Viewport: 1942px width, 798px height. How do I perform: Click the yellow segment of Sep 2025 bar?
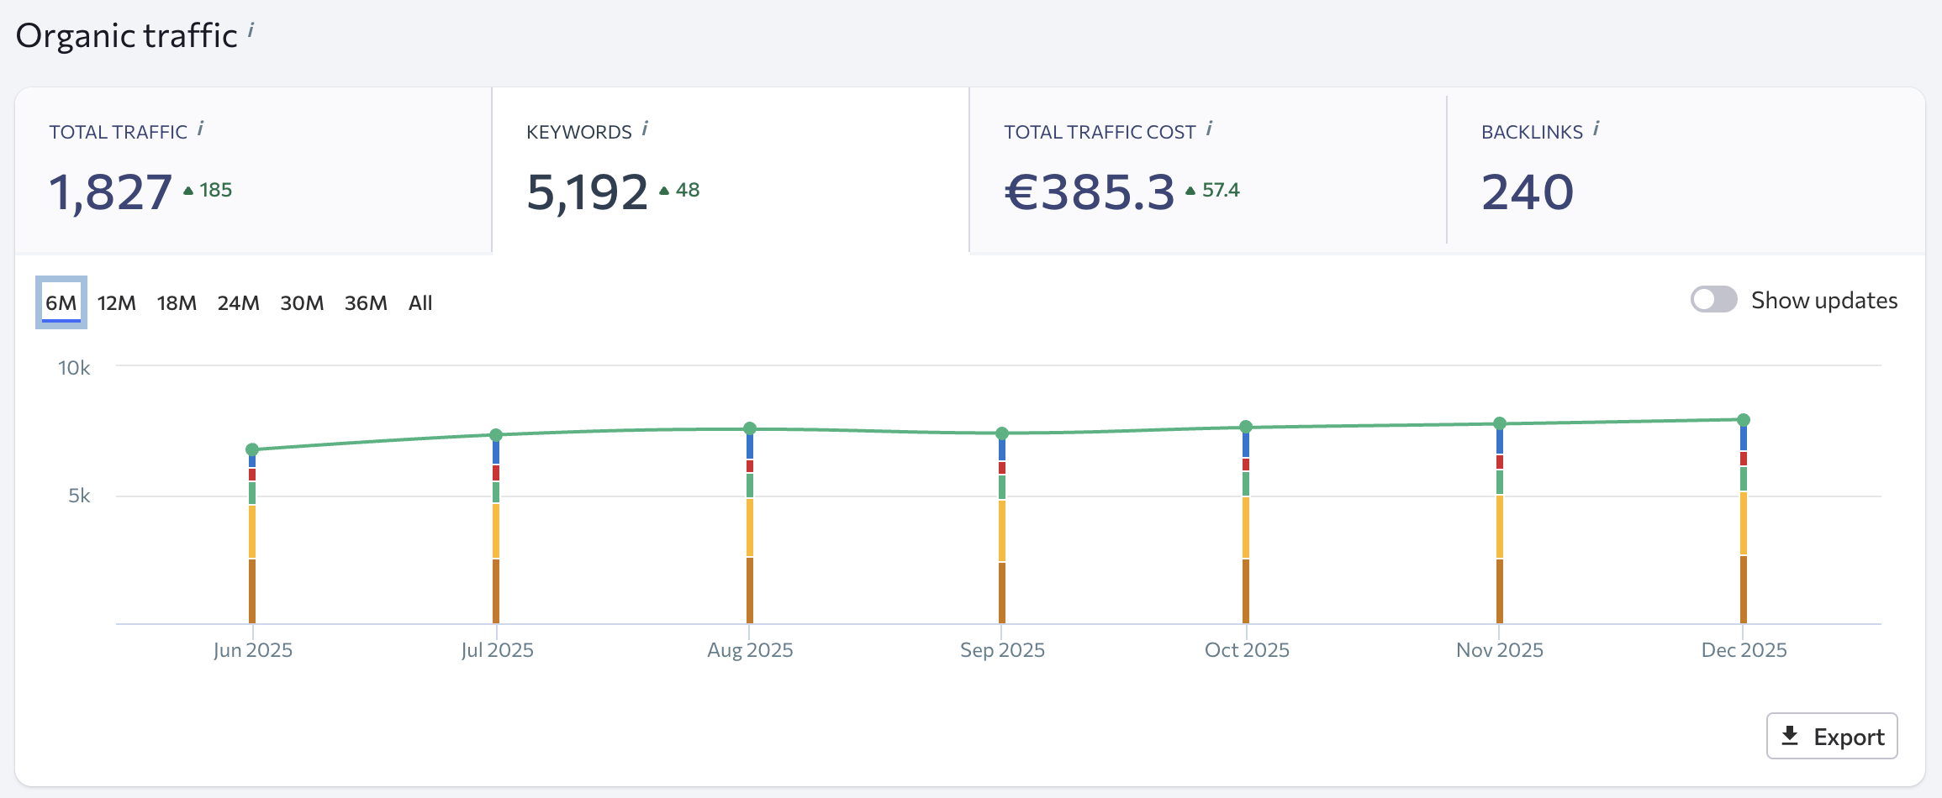pos(1002,531)
